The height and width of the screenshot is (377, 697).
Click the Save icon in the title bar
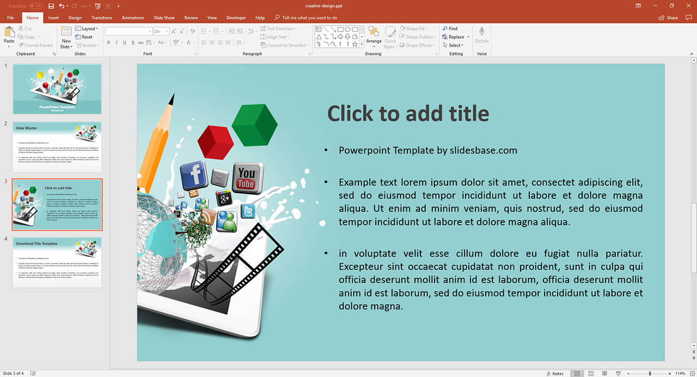click(x=51, y=5)
